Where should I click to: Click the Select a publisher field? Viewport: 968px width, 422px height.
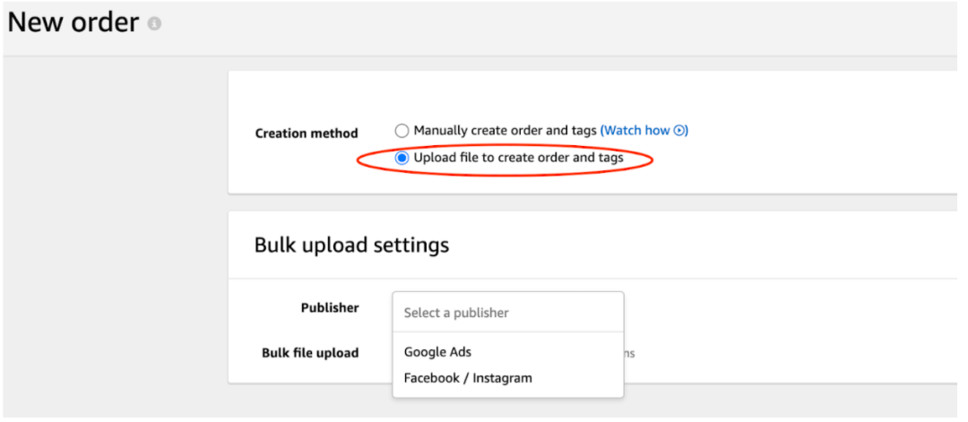[x=507, y=313]
